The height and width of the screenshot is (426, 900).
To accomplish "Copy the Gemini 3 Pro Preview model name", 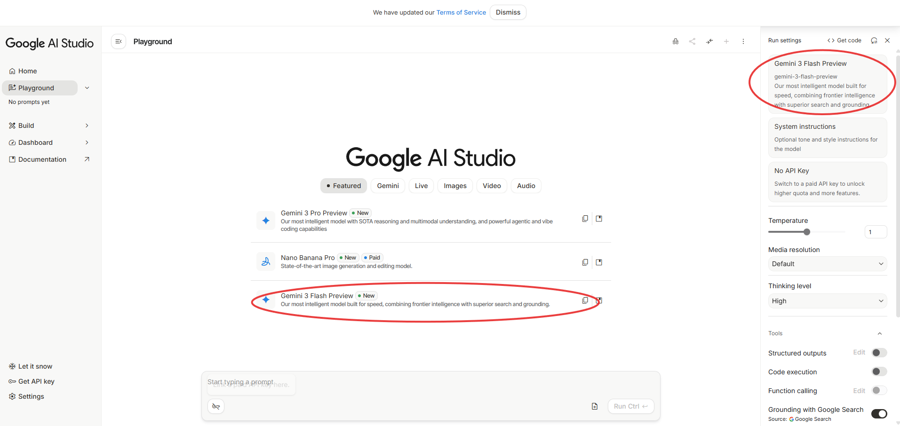I will coord(585,219).
